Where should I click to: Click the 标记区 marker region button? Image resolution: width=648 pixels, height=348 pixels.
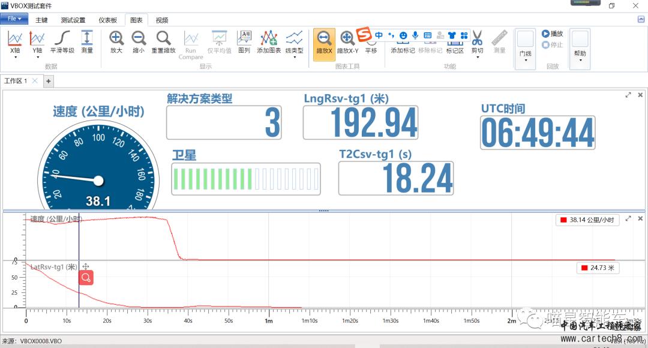point(455,48)
